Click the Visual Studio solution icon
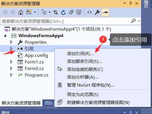 7,29
